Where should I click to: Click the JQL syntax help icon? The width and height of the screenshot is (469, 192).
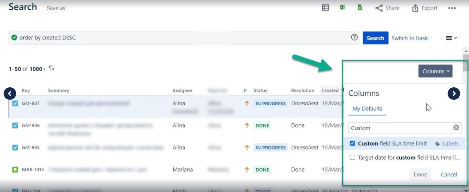point(354,37)
